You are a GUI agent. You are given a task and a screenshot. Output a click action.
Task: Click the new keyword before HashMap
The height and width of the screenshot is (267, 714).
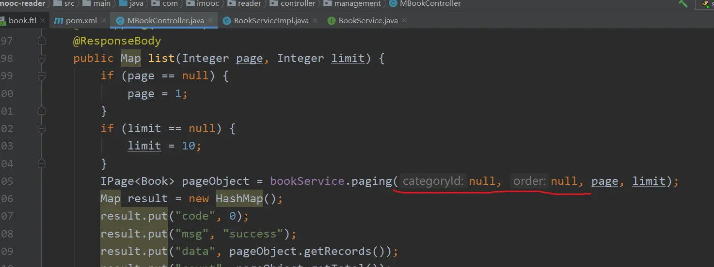pos(199,199)
